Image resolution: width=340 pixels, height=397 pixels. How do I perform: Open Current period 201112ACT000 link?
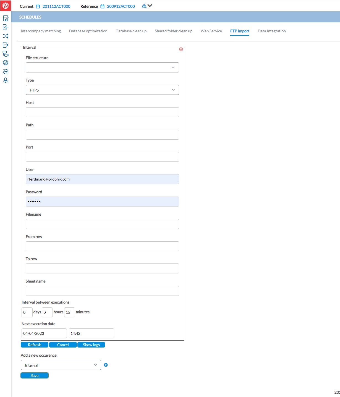point(56,6)
